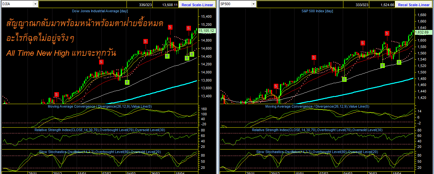This screenshot has height=174, width=434.
Task: Click the 07/02 date label on DJIA chart
Action: tap(106, 172)
